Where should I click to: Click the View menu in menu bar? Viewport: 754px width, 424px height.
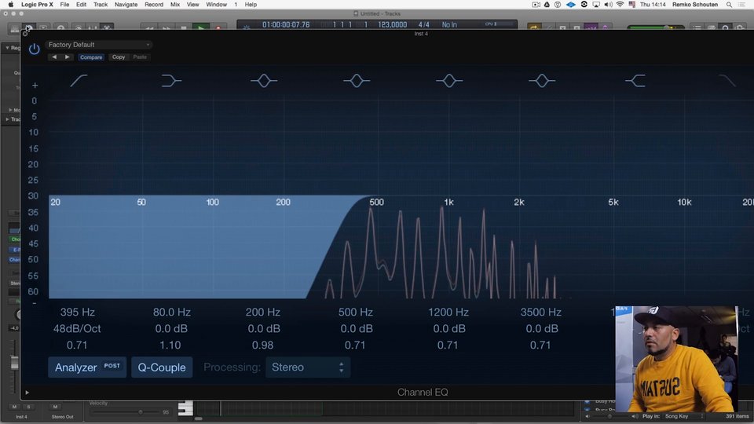pos(193,5)
